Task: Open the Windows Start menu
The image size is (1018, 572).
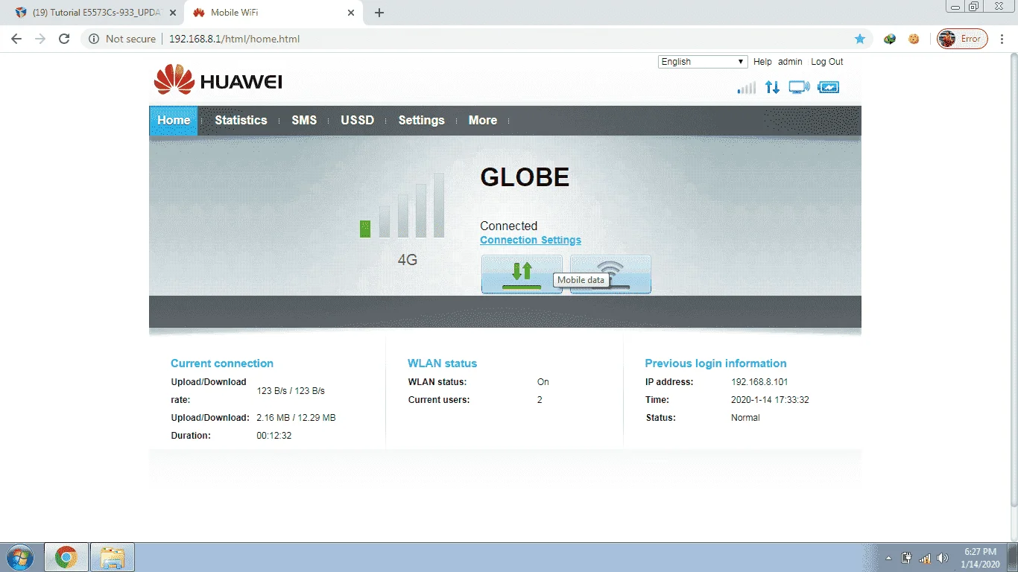Action: coord(19,557)
